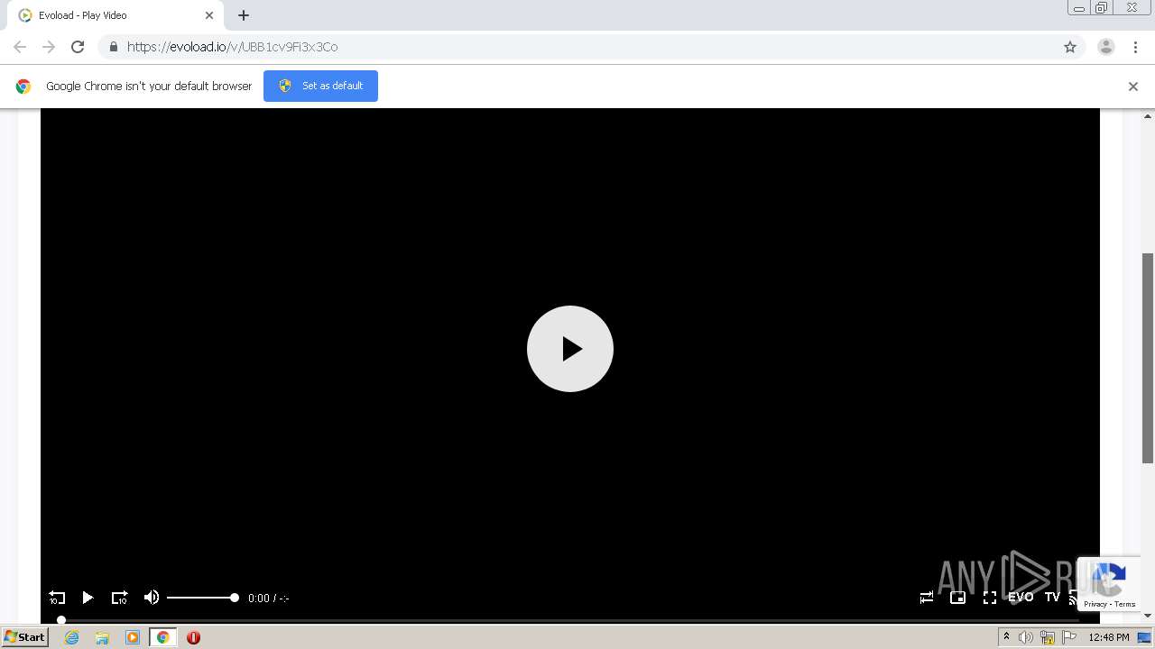Adjust the player volume slider
The width and height of the screenshot is (1155, 649).
[x=202, y=598]
